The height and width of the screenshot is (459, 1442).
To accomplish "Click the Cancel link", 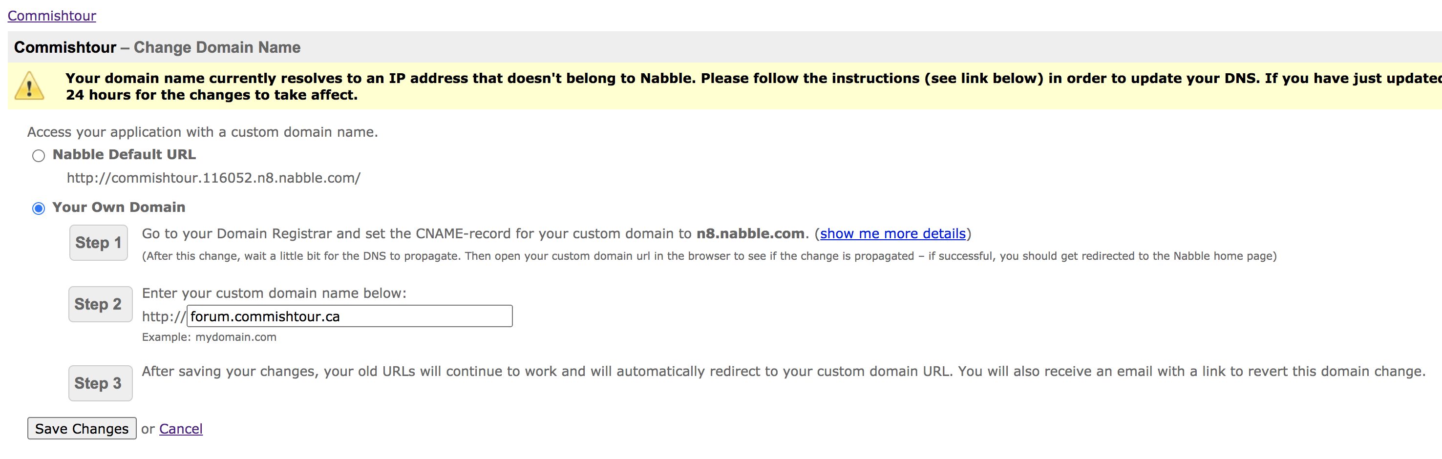I will 181,429.
